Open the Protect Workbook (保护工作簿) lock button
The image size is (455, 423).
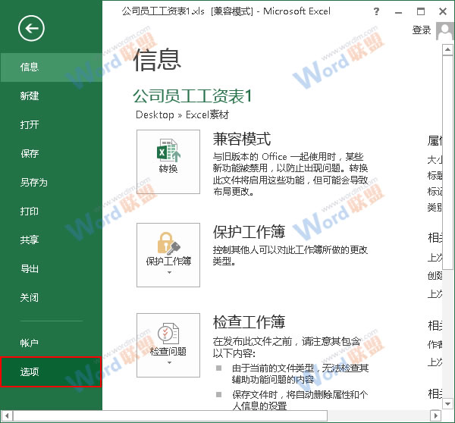[168, 255]
